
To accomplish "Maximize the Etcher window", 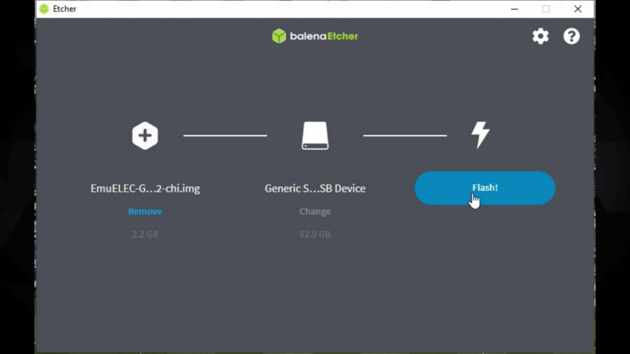I will click(x=546, y=9).
